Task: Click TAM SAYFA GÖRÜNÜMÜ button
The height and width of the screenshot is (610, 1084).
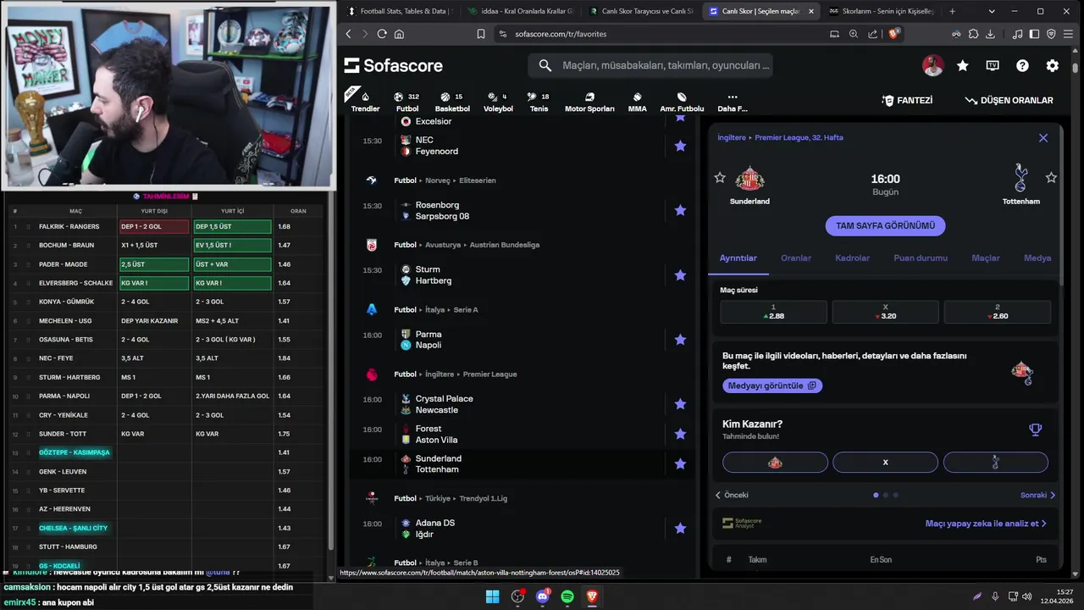Action: coord(885,225)
